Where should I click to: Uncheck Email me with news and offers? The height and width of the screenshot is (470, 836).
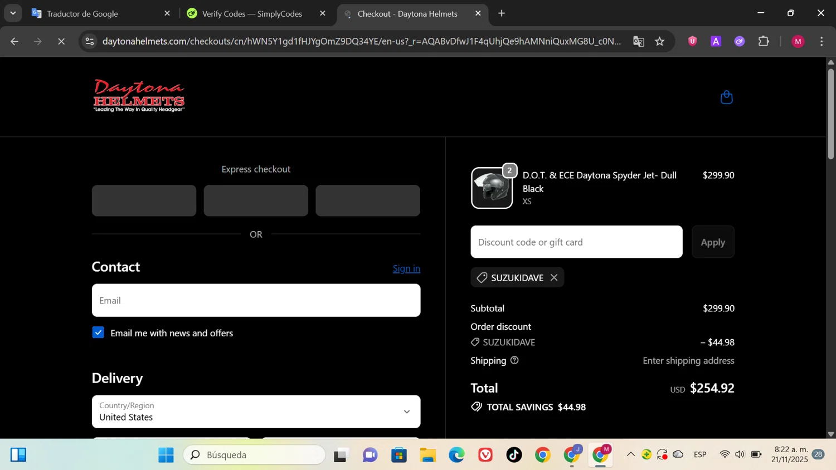[98, 332]
